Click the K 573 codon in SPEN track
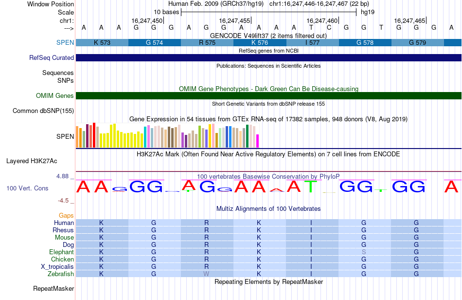The image size is (462, 300). [x=102, y=42]
